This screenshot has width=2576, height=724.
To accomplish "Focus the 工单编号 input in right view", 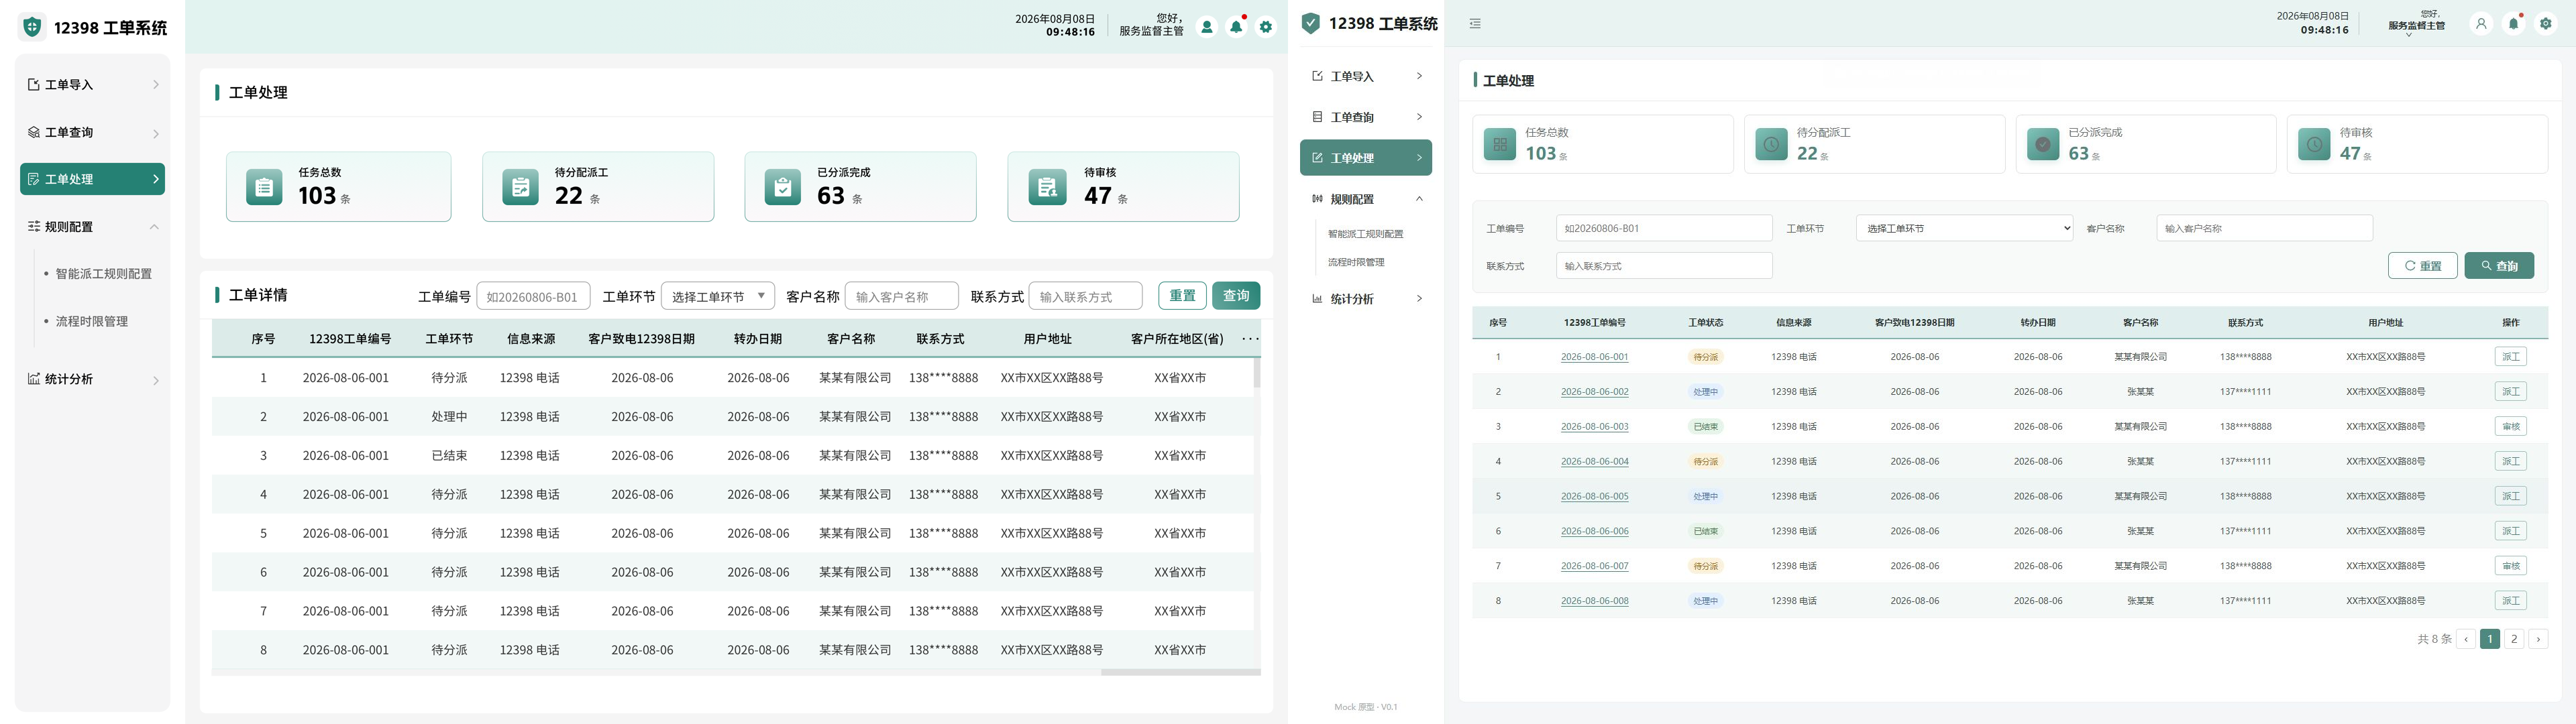I will (x=1664, y=228).
